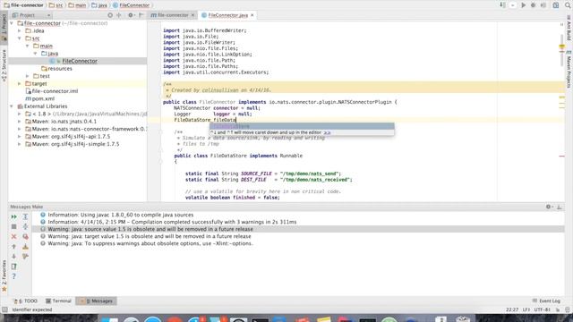Select Maven: org.slf4j:slf4j-api:1.7.5 entry
Viewport: 573px width, 322px height.
pyautogui.click(x=68, y=136)
